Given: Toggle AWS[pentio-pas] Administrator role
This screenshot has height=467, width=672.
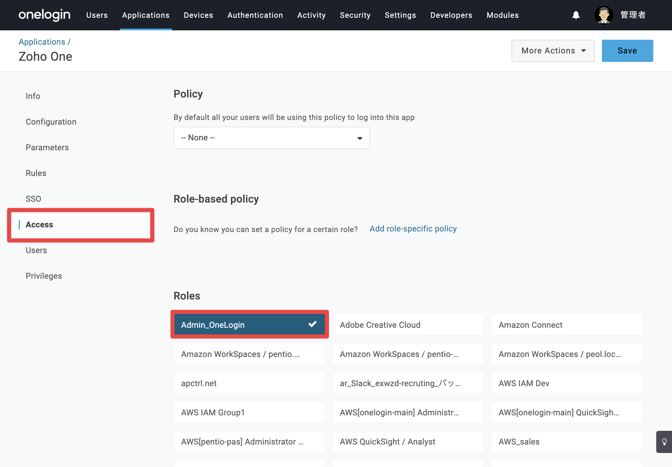Looking at the screenshot, I should coord(249,442).
